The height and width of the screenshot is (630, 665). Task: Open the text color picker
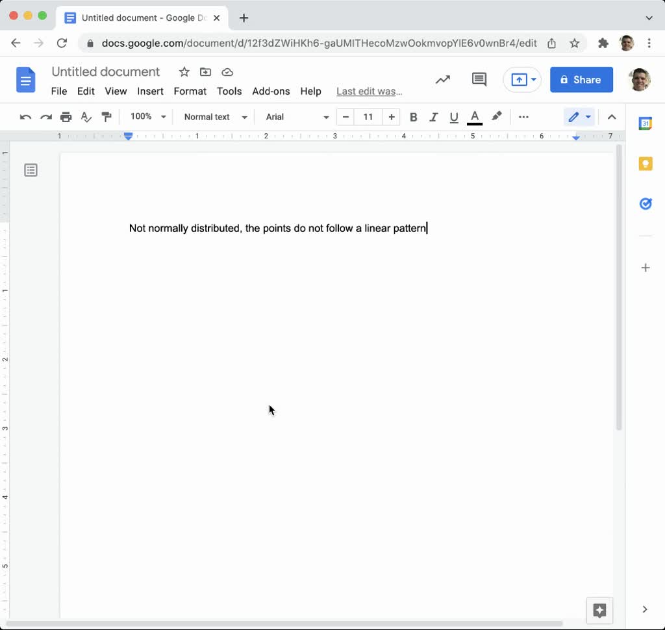point(475,117)
